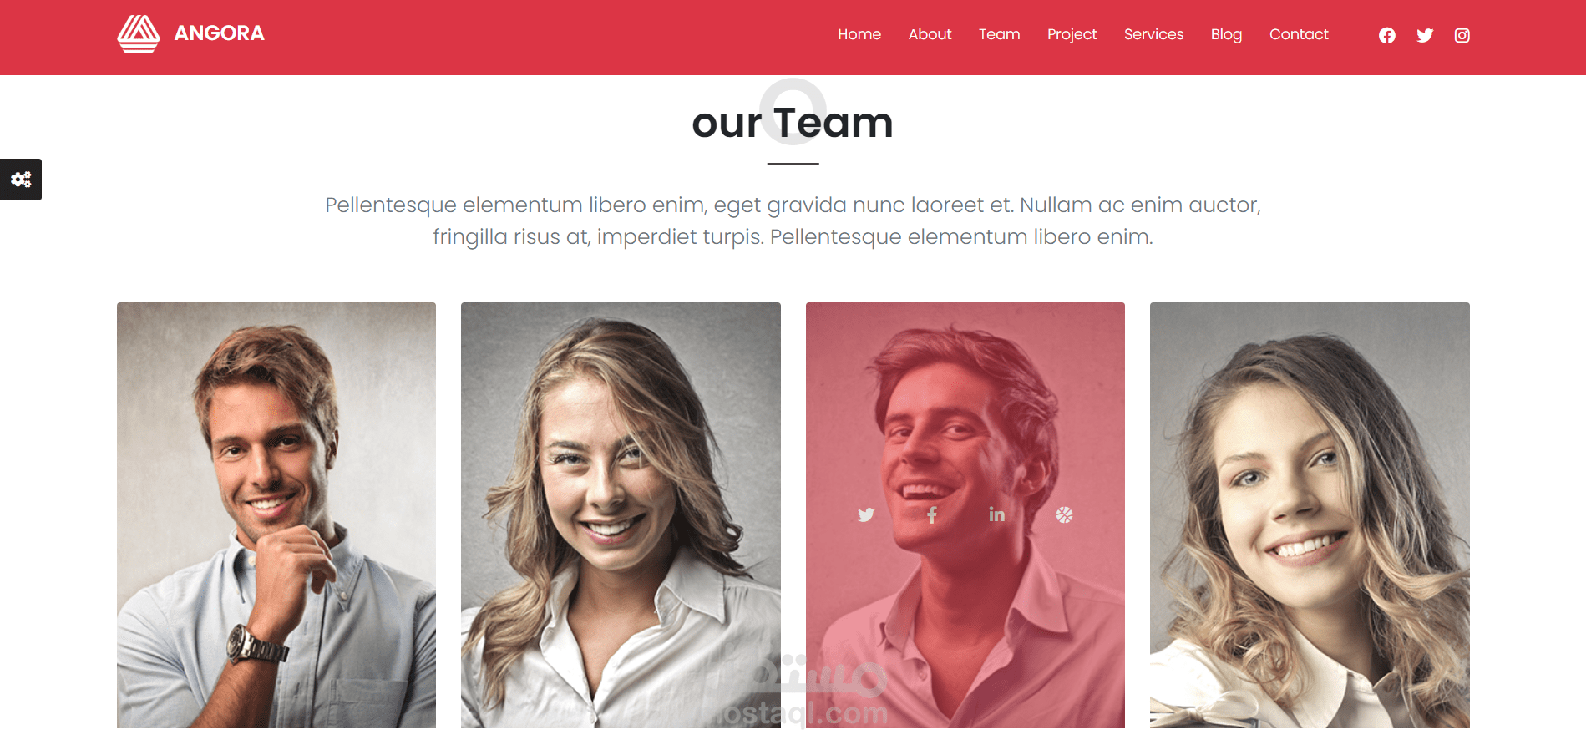Screen dimensions: 1586x745
Task: Select the fourth team member curly-haired photo
Action: tap(1310, 515)
